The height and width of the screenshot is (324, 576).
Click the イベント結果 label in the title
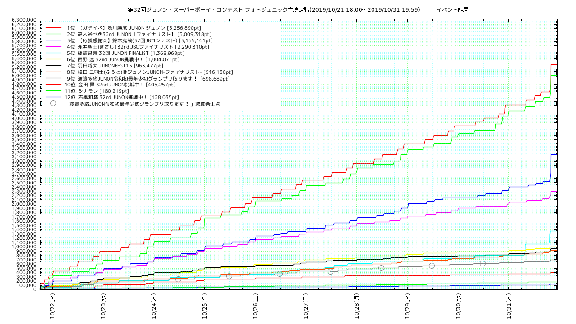[452, 9]
